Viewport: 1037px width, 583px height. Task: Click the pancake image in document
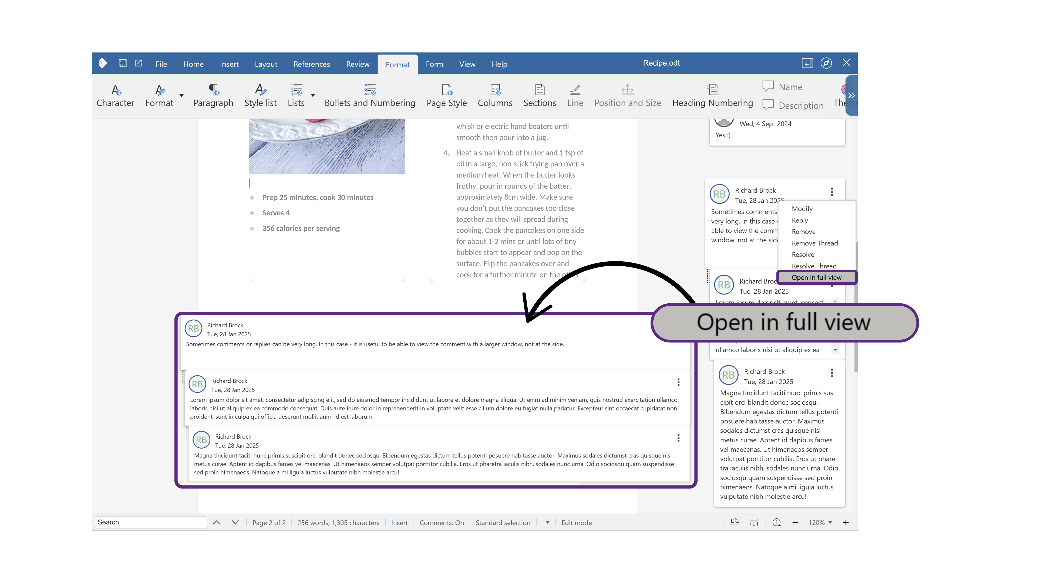tap(326, 146)
